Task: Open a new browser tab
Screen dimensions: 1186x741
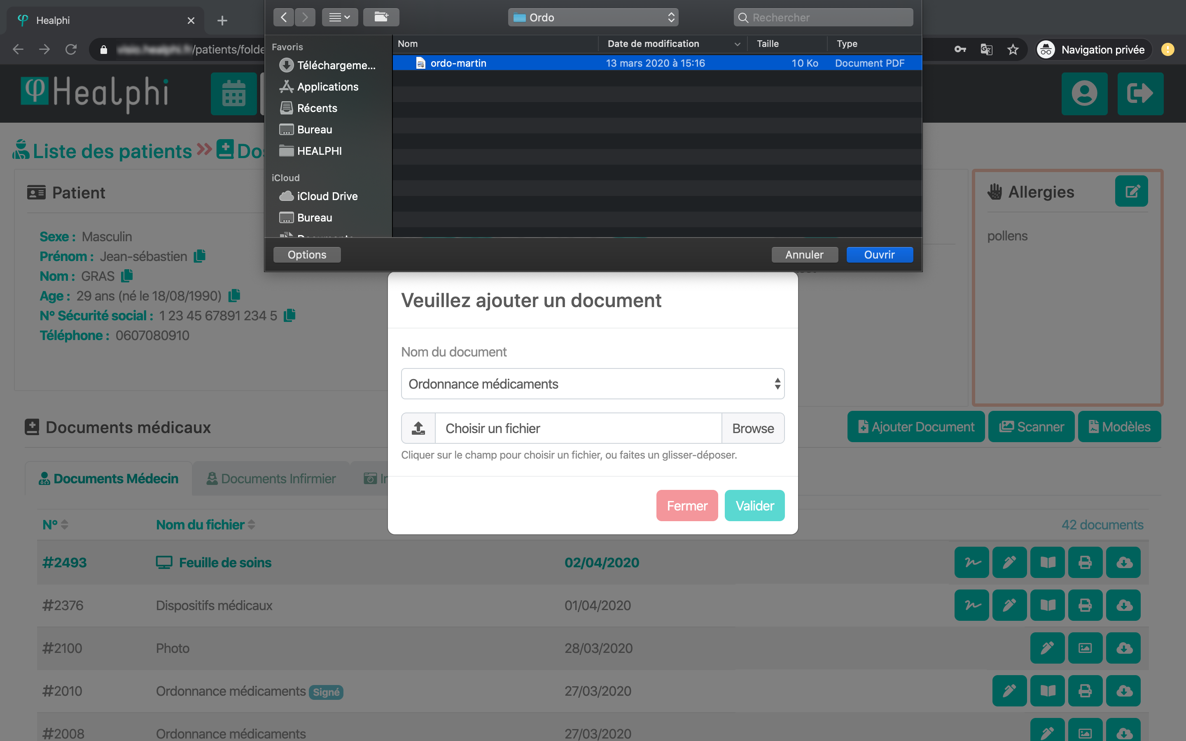Action: [x=222, y=21]
